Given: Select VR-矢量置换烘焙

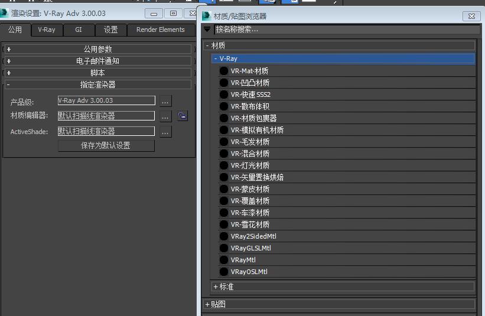Looking at the screenshot, I should (347, 177).
